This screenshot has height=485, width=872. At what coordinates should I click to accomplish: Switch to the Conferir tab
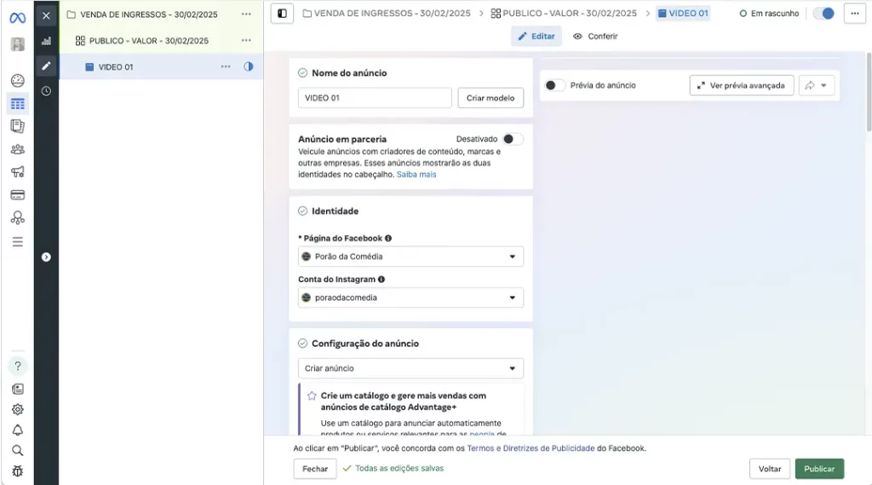coord(595,37)
